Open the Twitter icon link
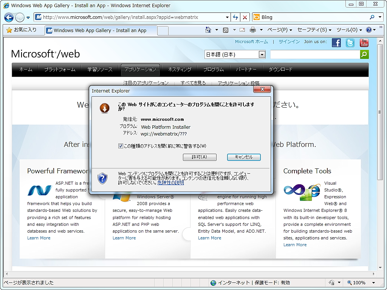387x290 pixels. click(350, 43)
